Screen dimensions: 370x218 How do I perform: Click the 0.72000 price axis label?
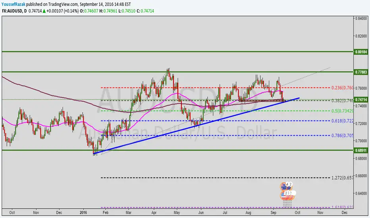tap(361, 124)
